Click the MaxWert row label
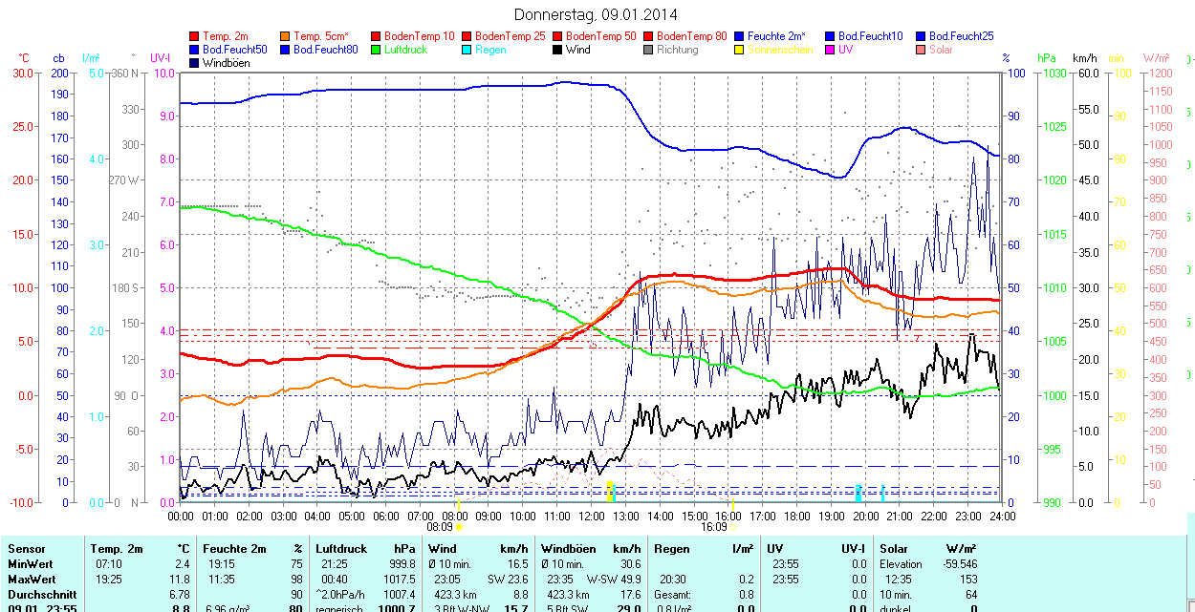1195x612 pixels. point(30,580)
